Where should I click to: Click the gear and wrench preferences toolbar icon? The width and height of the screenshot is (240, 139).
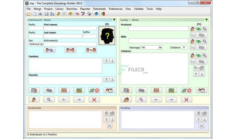89,14
